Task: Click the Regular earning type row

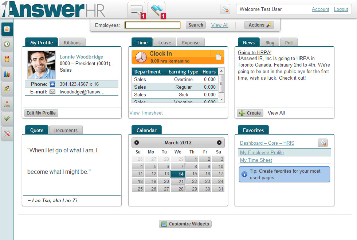Action: pyautogui.click(x=175, y=87)
